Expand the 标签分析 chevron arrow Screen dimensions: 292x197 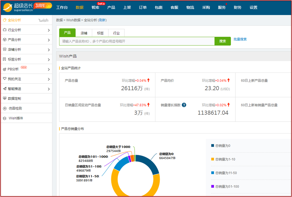pyautogui.click(x=49, y=60)
